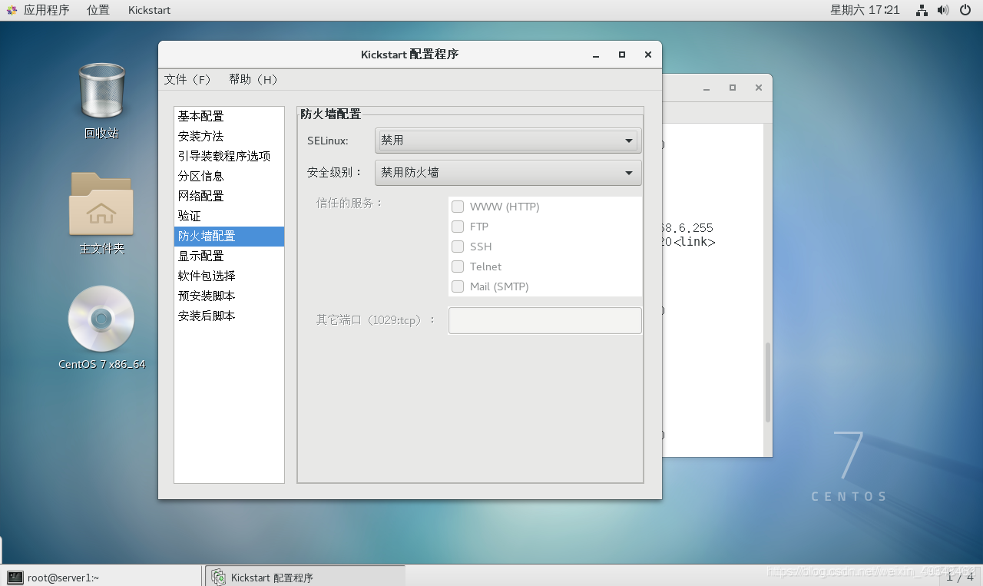Open the 位置 top bar menu
This screenshot has width=983, height=586.
(98, 10)
